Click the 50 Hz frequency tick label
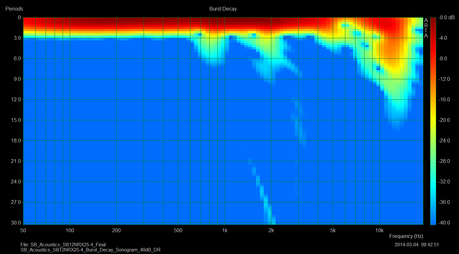 23,230
